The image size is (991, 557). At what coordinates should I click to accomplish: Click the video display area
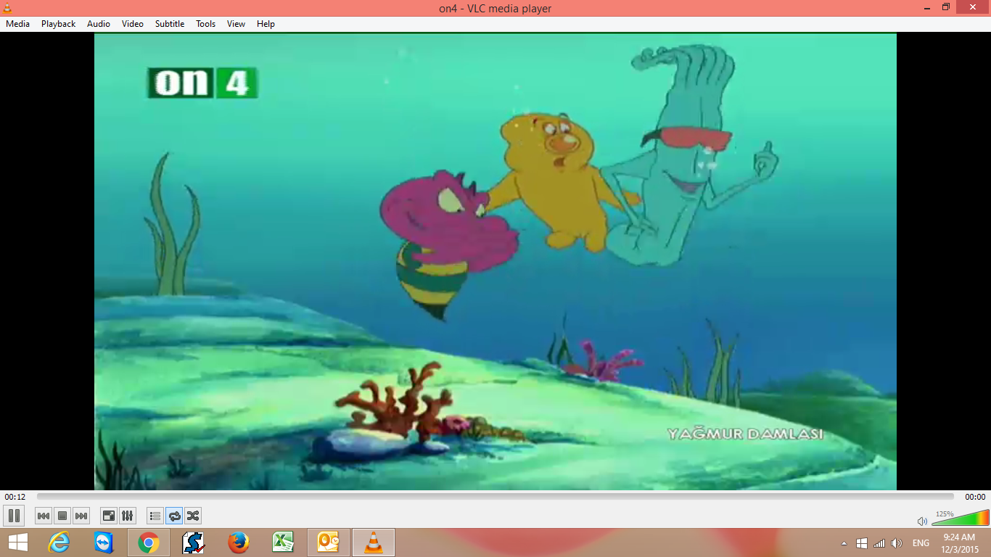pos(495,262)
